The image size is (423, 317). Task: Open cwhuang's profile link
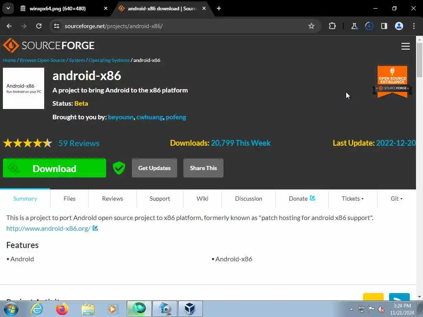point(150,117)
